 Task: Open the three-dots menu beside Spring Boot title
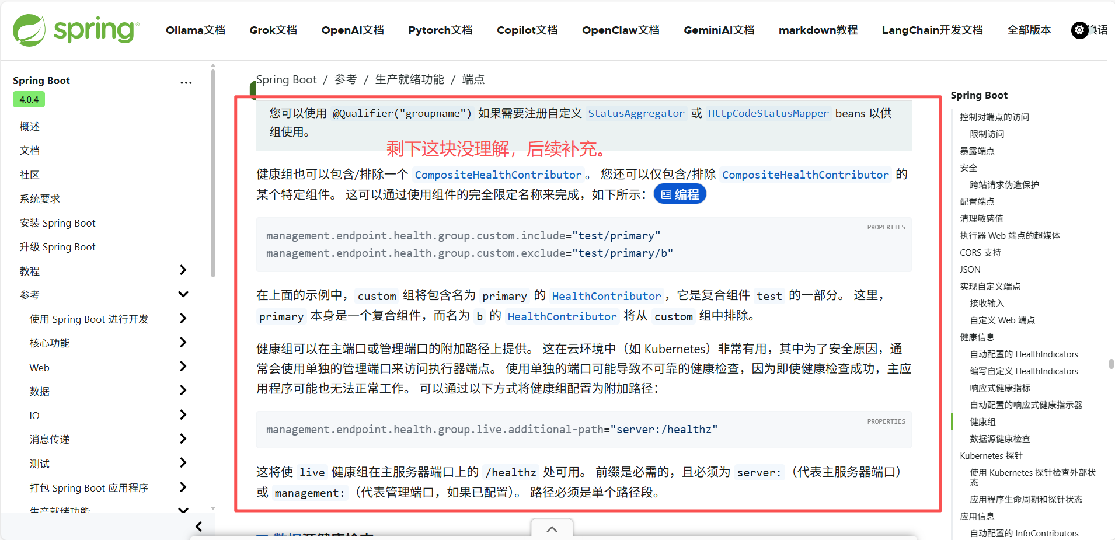point(186,82)
